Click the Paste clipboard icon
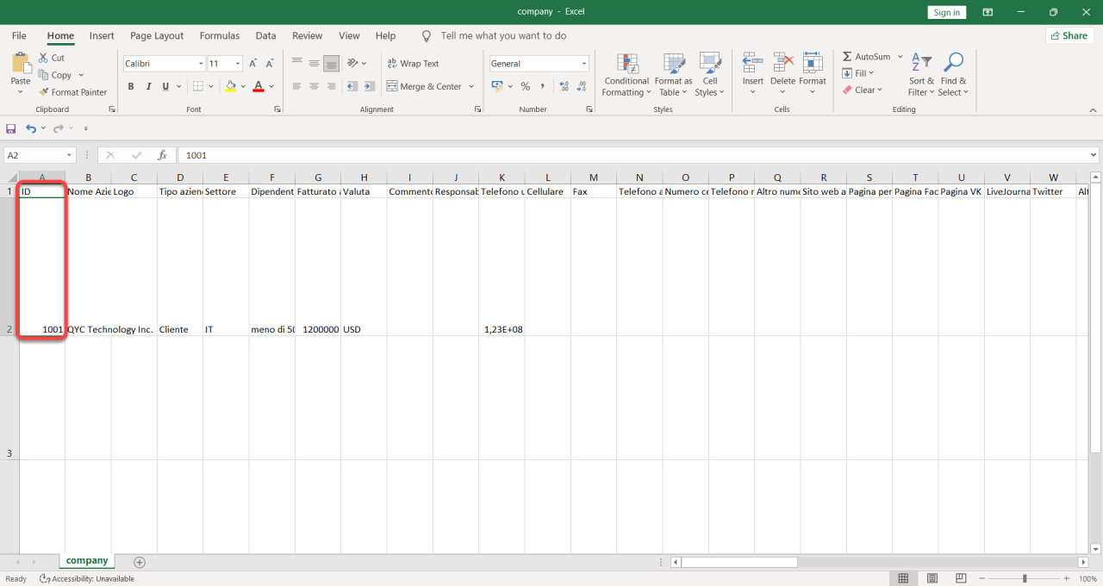This screenshot has width=1103, height=586. tap(21, 63)
